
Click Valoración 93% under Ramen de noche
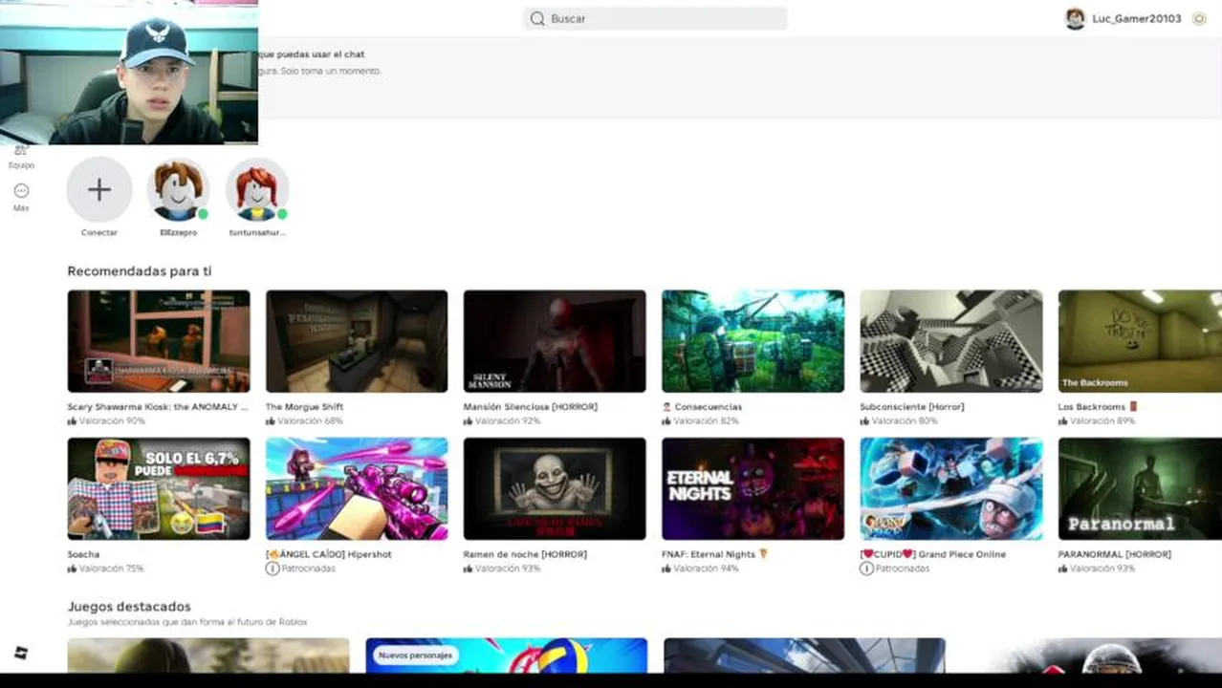coord(508,569)
